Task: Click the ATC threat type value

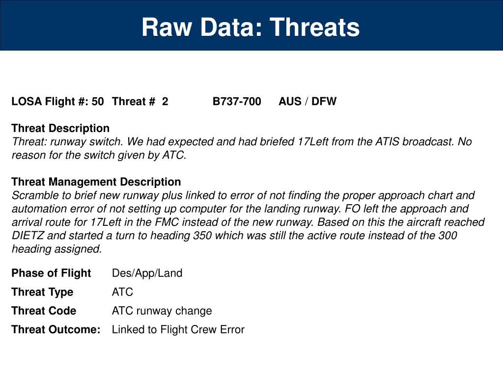Action: [122, 292]
